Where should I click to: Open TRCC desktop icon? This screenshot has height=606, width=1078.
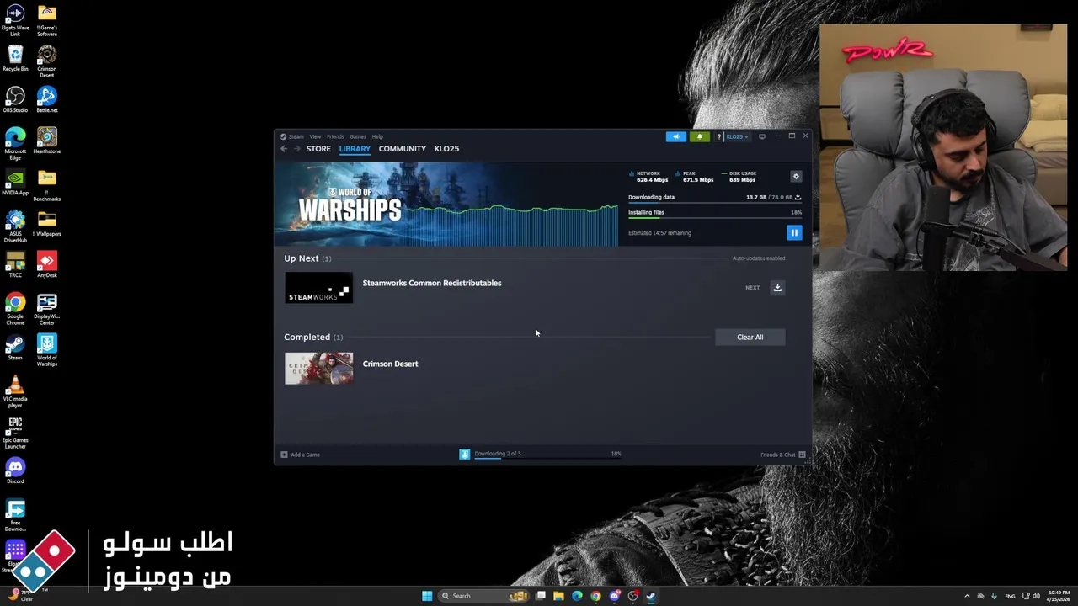pyautogui.click(x=15, y=265)
